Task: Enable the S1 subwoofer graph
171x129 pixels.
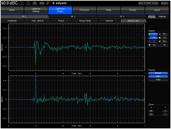Action: click(x=163, y=45)
